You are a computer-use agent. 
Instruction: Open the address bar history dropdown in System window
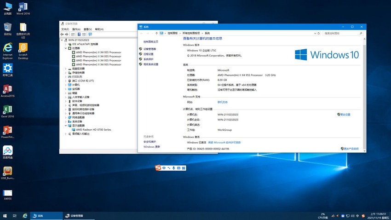point(315,33)
